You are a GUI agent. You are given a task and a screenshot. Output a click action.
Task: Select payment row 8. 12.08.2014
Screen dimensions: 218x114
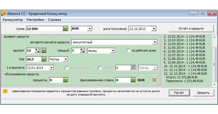pyautogui.click(x=185, y=59)
